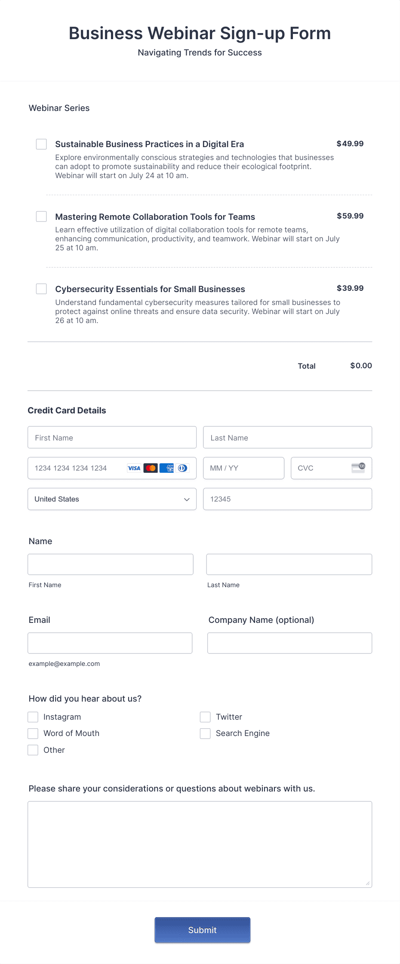Toggle the Other checkbox
The width and height of the screenshot is (400, 964).
[x=33, y=750]
